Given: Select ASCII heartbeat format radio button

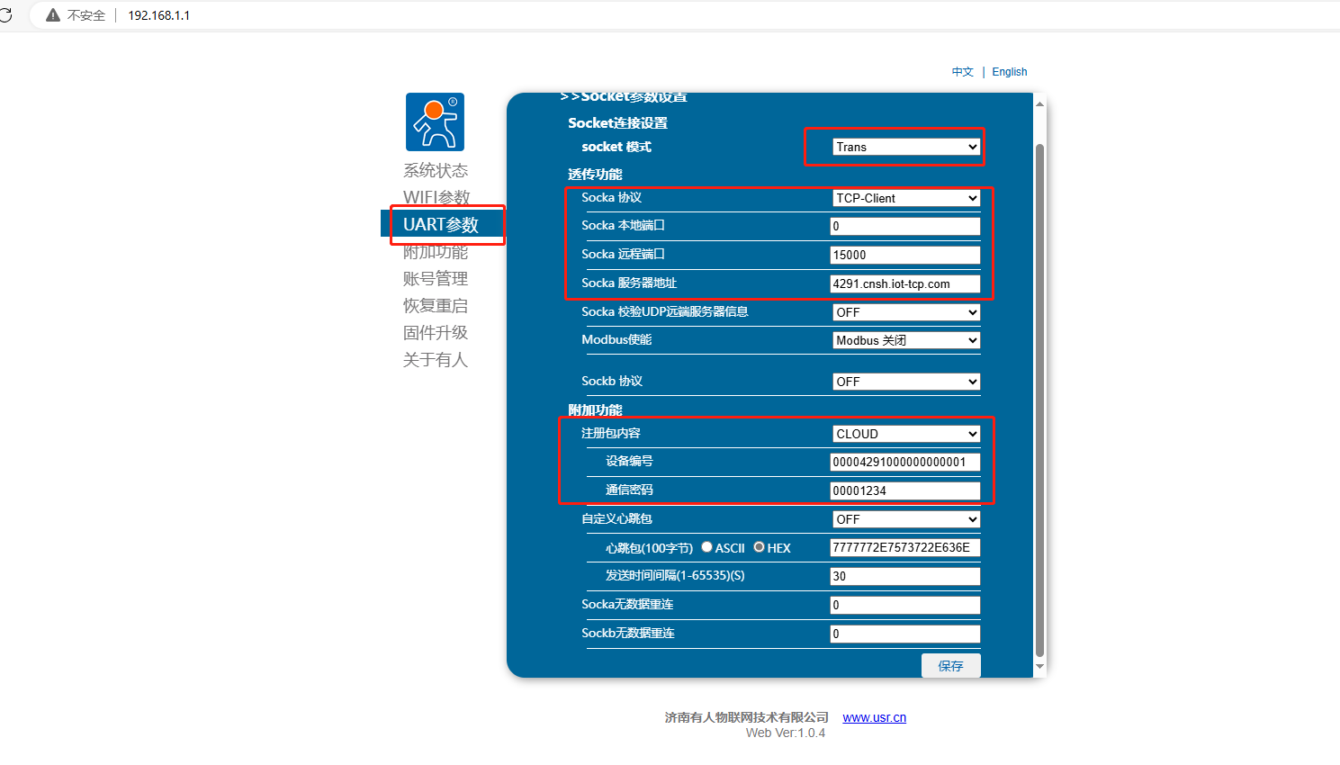Looking at the screenshot, I should (x=706, y=547).
